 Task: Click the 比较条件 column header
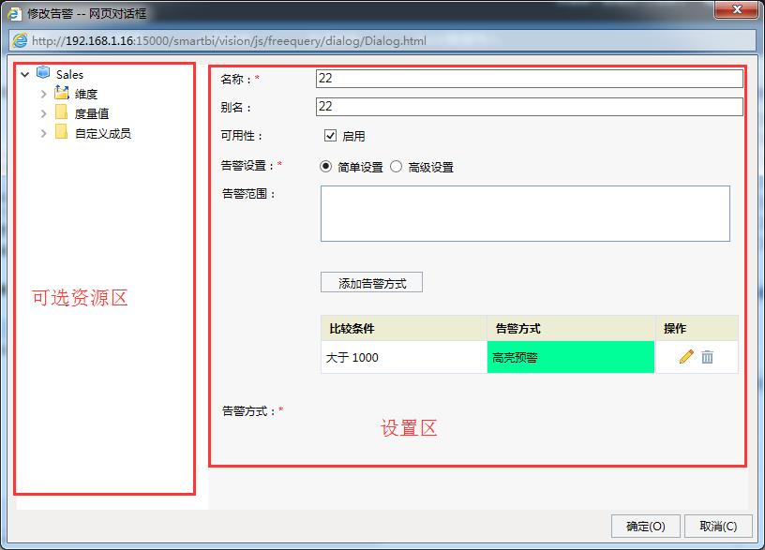click(404, 328)
